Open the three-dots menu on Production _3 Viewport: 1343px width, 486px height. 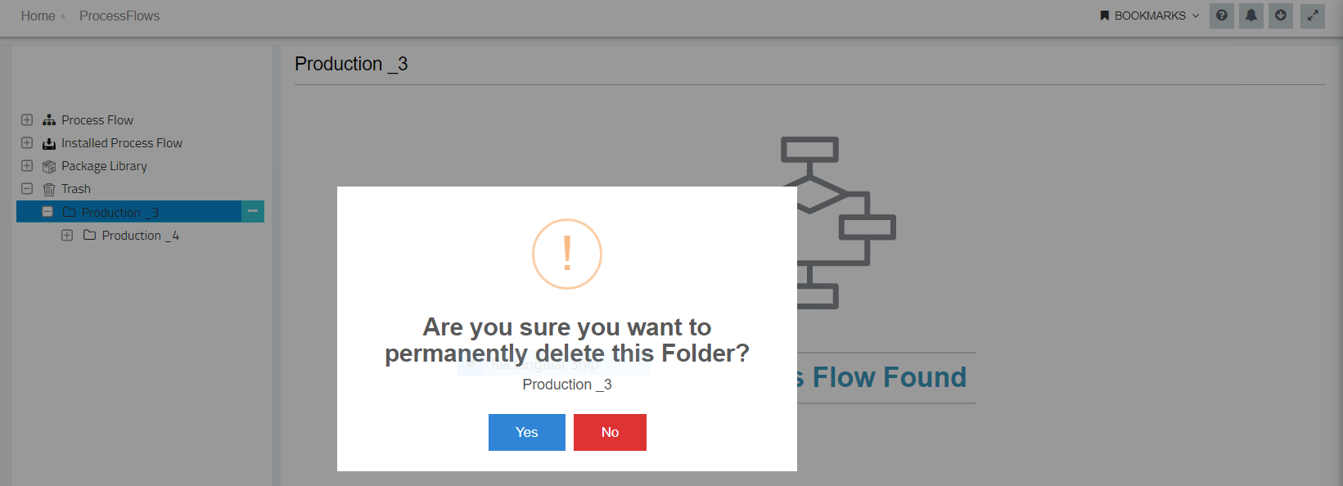pyautogui.click(x=253, y=212)
